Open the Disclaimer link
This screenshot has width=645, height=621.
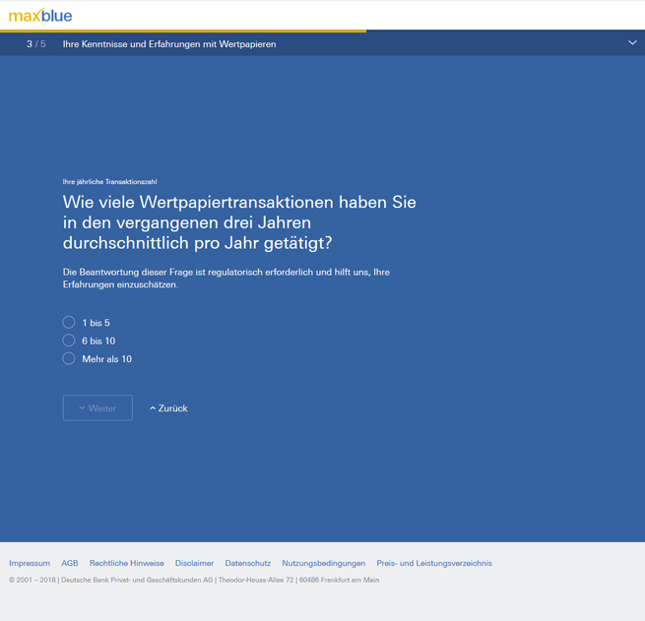[x=195, y=563]
